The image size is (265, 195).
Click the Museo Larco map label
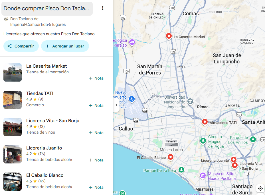[171, 150]
